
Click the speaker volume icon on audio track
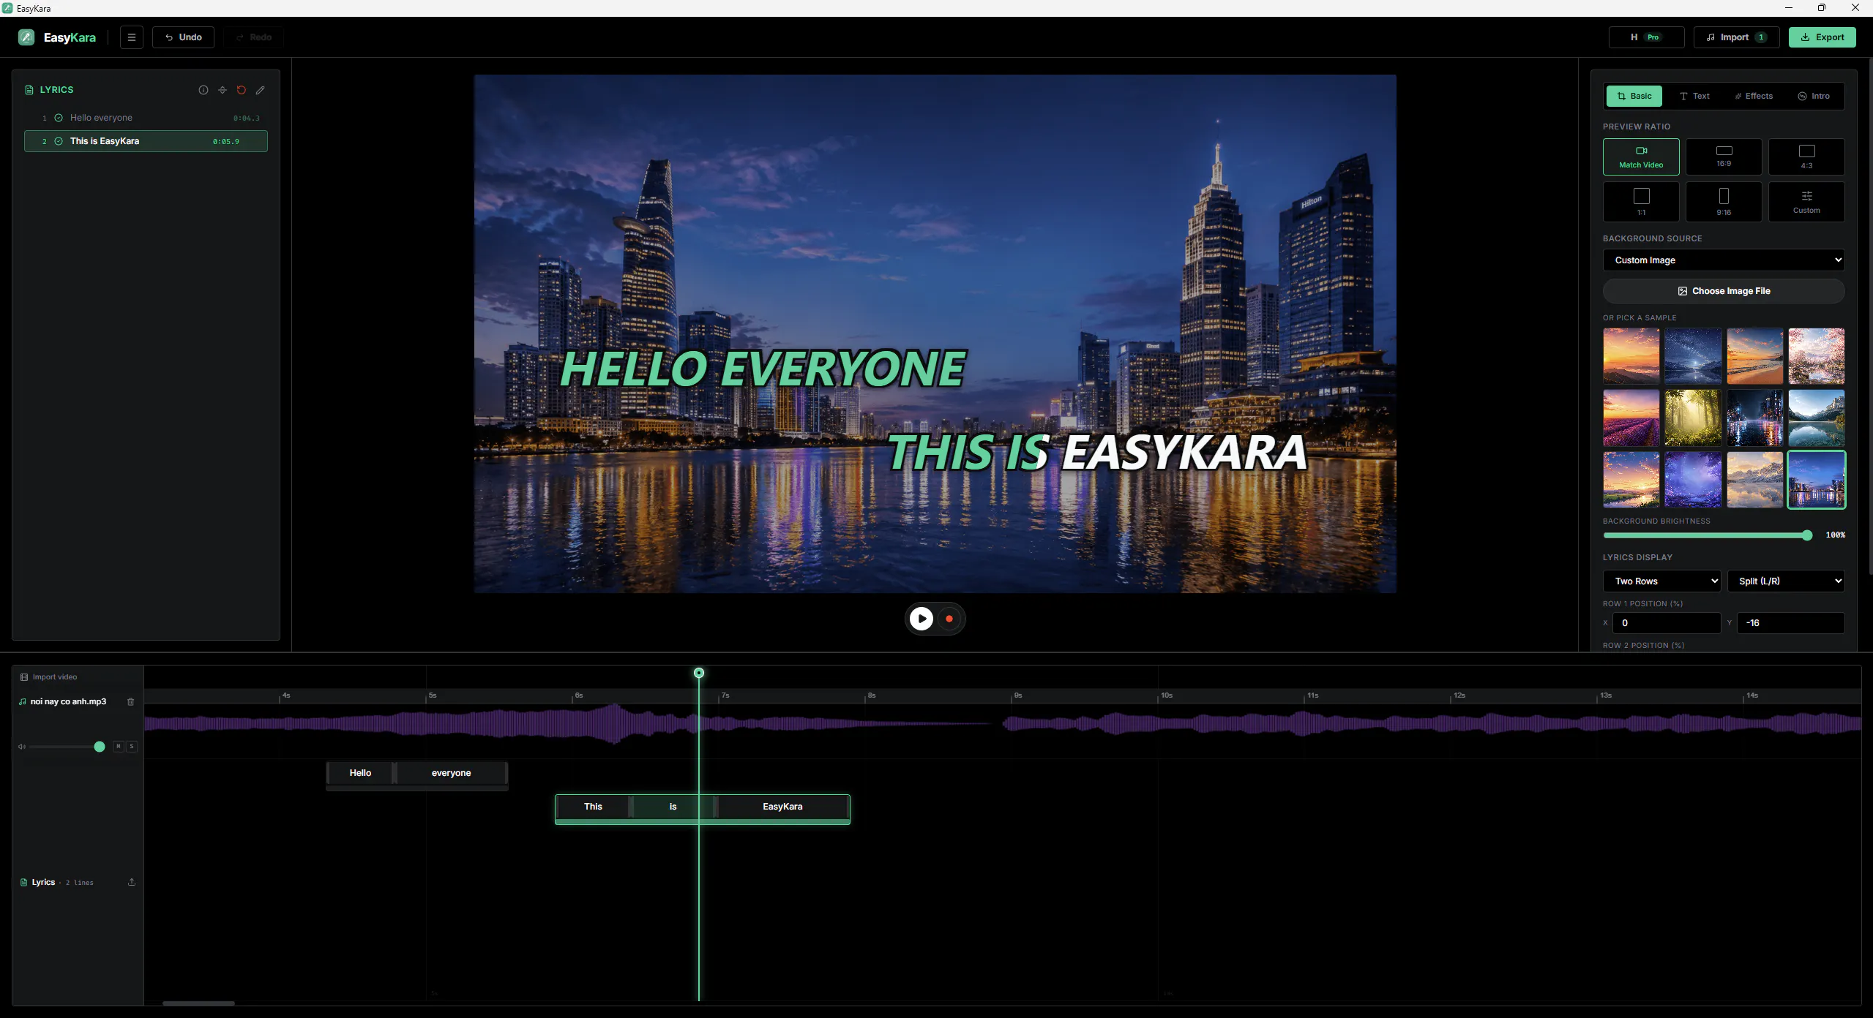tap(22, 747)
